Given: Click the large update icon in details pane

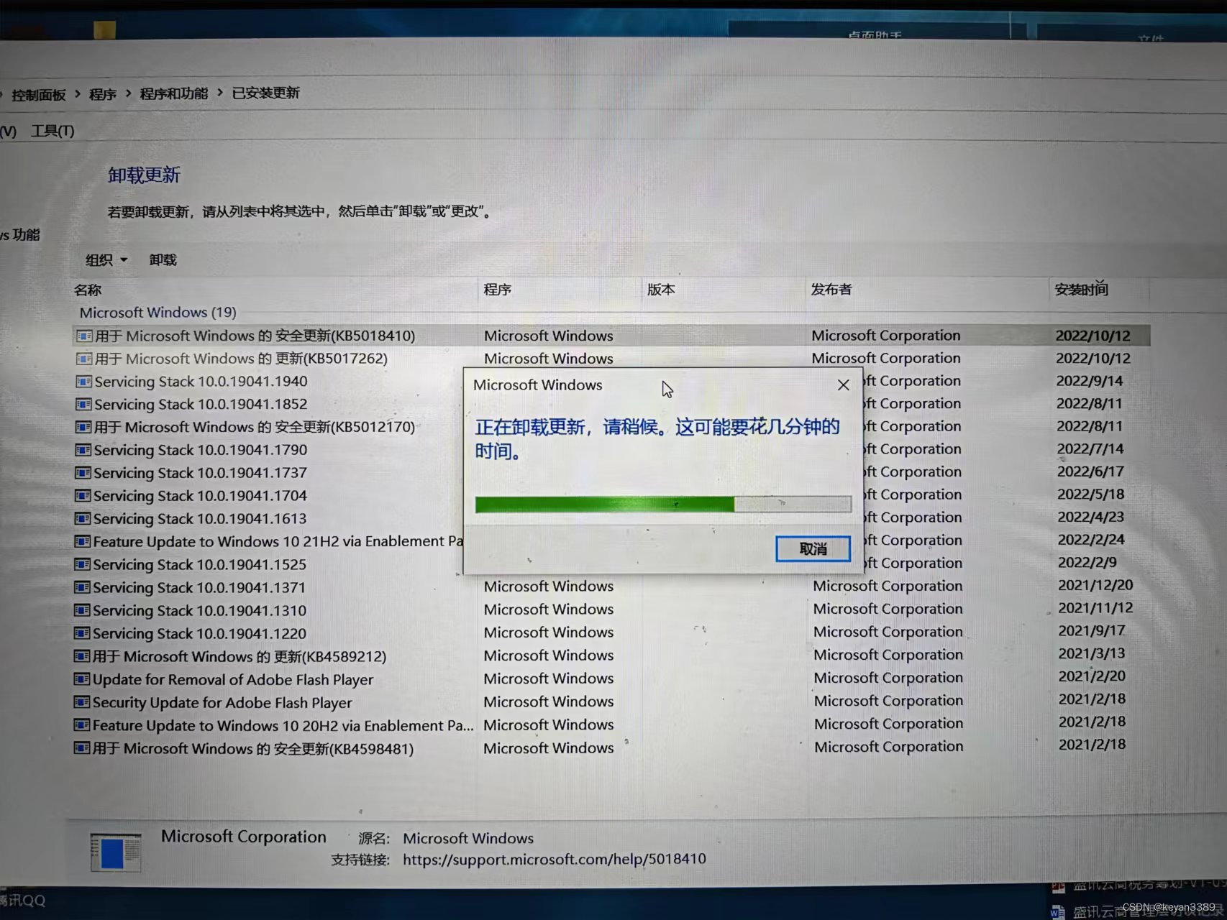Looking at the screenshot, I should pos(116,852).
